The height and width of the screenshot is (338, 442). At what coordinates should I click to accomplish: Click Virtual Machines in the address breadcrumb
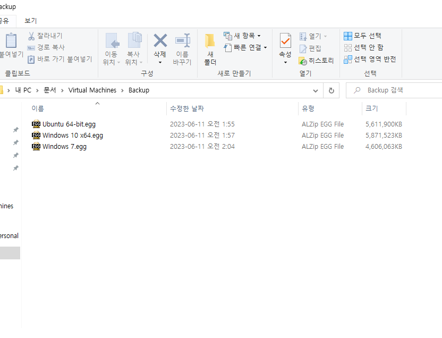pos(92,90)
